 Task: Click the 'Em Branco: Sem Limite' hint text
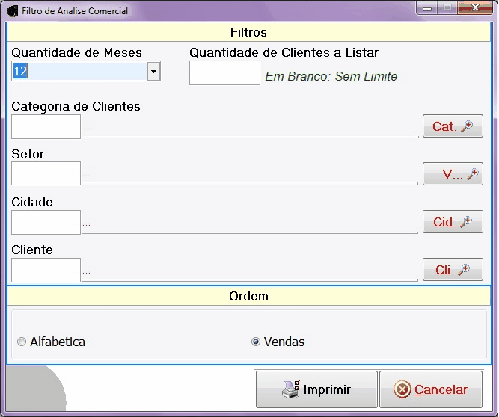[331, 76]
